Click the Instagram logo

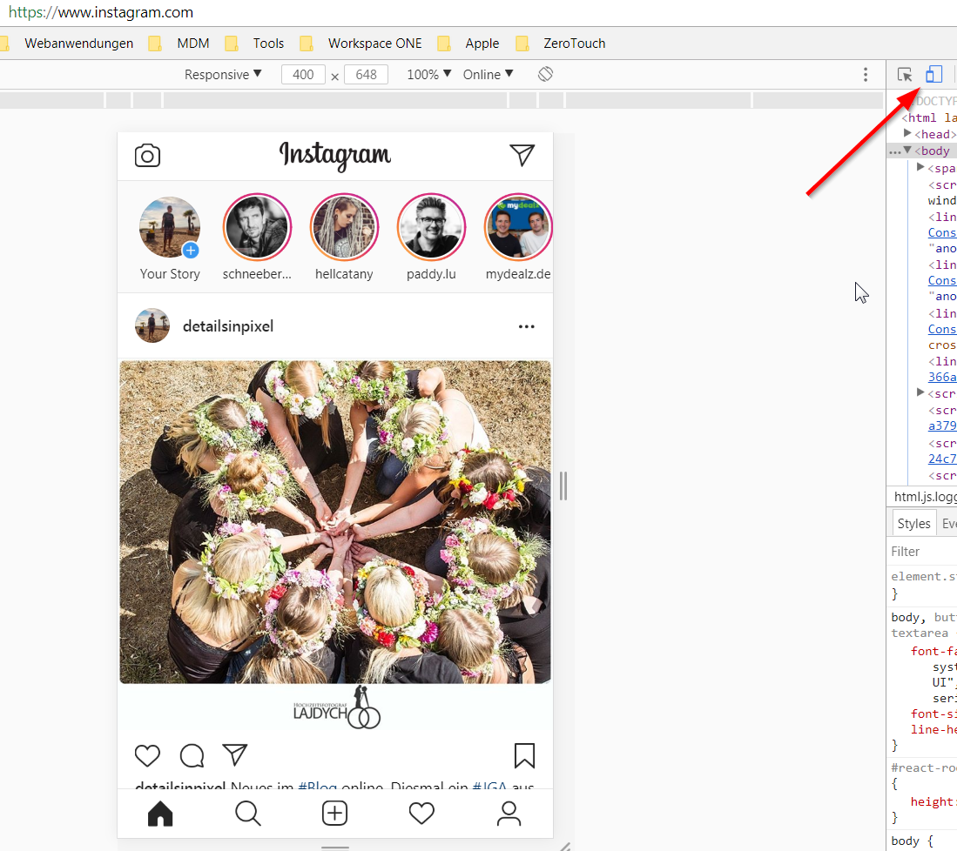pos(335,156)
